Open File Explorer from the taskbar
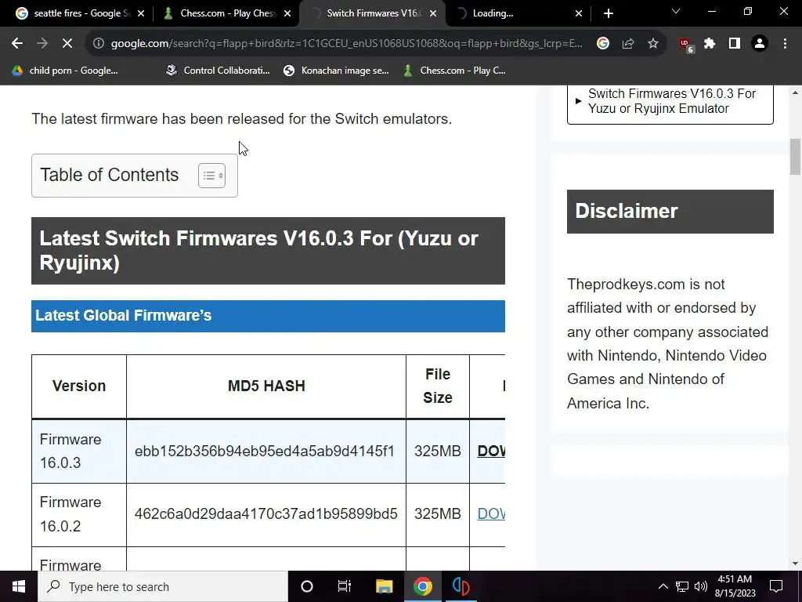This screenshot has width=802, height=602. (x=384, y=586)
